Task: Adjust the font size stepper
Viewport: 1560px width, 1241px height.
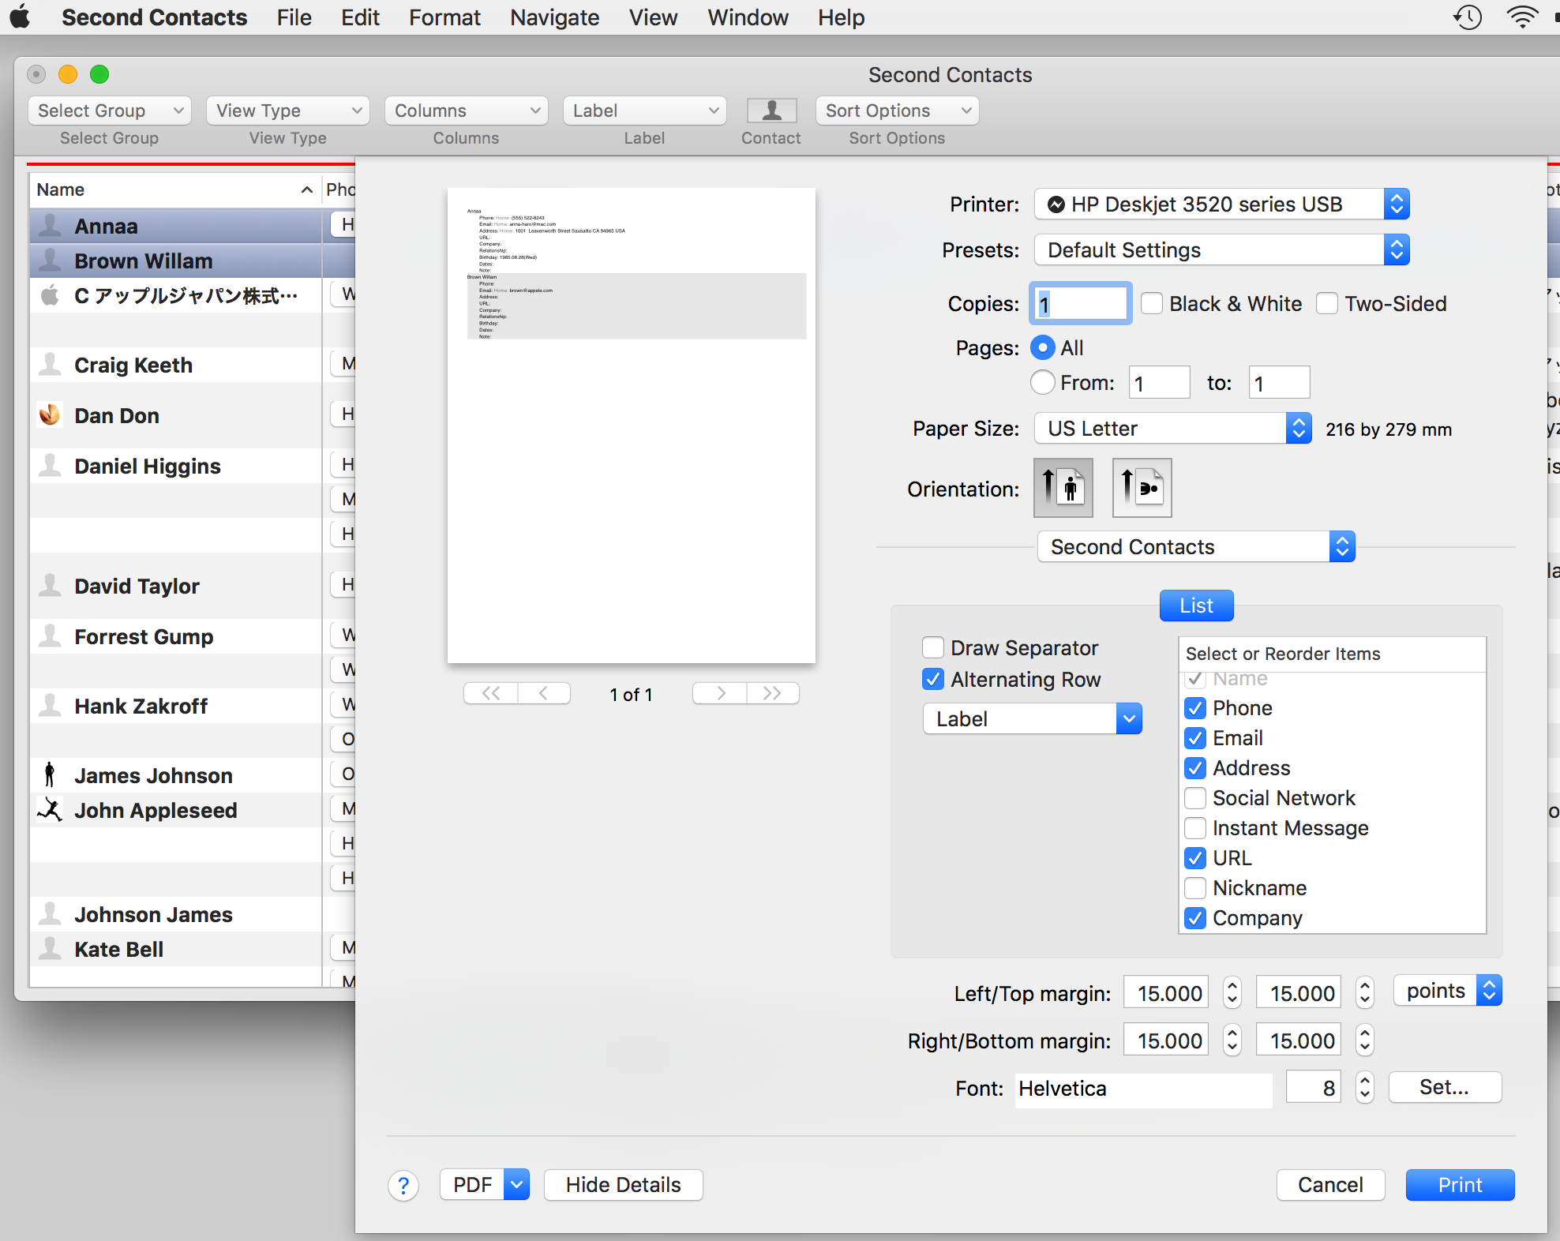Action: (x=1365, y=1087)
